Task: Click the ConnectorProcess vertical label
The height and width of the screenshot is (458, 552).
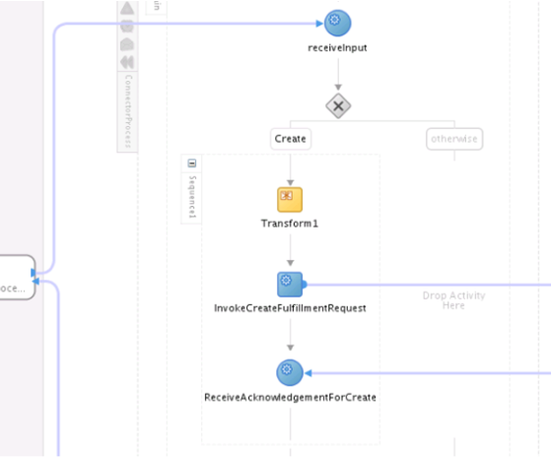Action: pyautogui.click(x=128, y=111)
